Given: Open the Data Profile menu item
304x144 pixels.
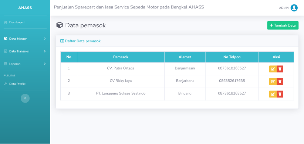Looking at the screenshot, I should [x=25, y=84].
